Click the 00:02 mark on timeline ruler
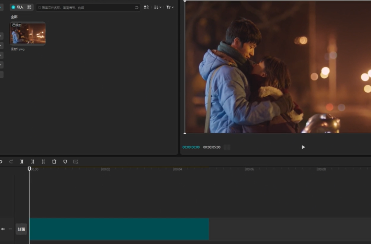 [x=105, y=169]
